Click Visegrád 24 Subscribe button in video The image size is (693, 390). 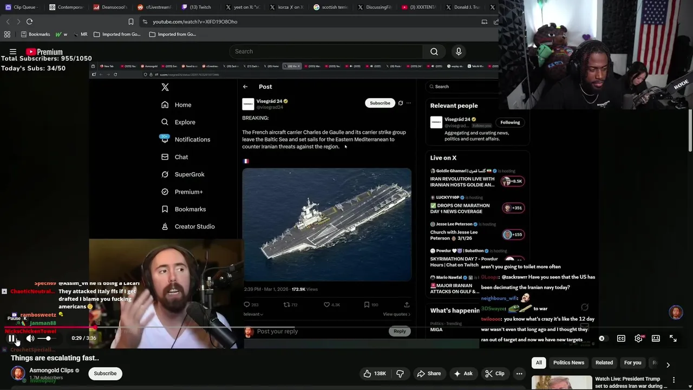click(x=380, y=103)
